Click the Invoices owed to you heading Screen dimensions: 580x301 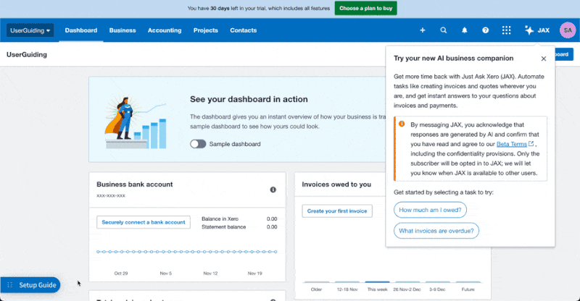click(336, 185)
